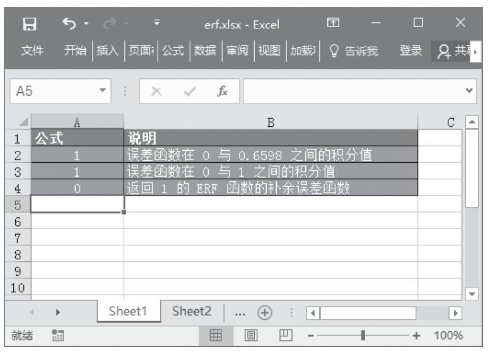Screen dimensions: 490x354
Task: Click the Undo arrow icon
Action: click(68, 25)
